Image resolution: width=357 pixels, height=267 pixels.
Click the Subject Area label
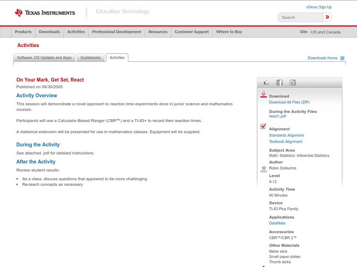282,150
